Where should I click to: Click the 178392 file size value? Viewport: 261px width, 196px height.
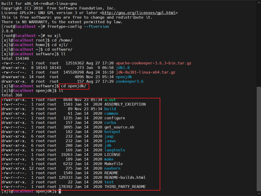coord(66,187)
